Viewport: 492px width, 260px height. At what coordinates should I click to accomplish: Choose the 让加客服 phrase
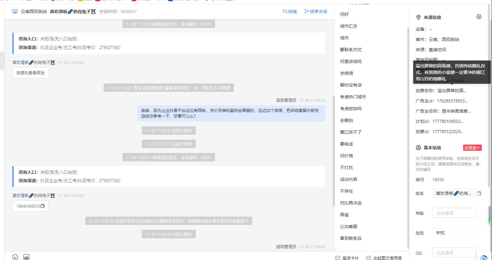349,226
